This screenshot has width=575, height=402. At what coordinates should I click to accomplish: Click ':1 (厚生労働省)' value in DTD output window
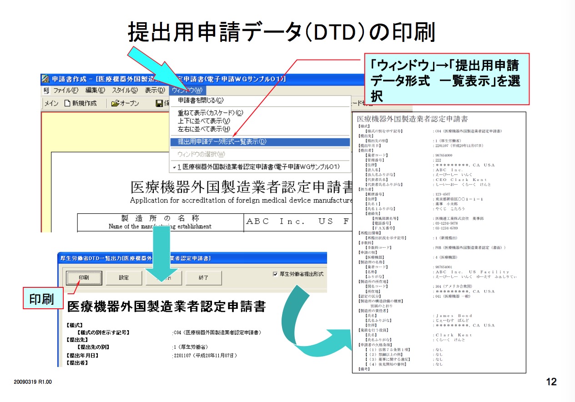[190, 347]
